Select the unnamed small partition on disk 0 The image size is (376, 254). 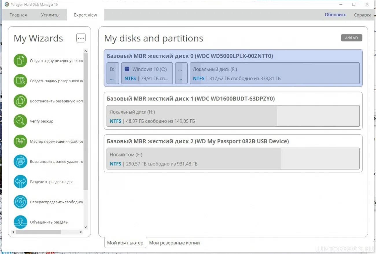181,73
